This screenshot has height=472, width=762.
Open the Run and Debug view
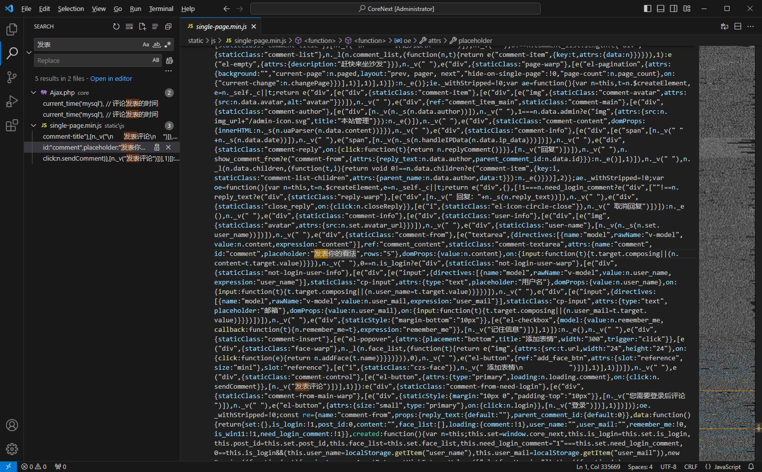pos(11,101)
